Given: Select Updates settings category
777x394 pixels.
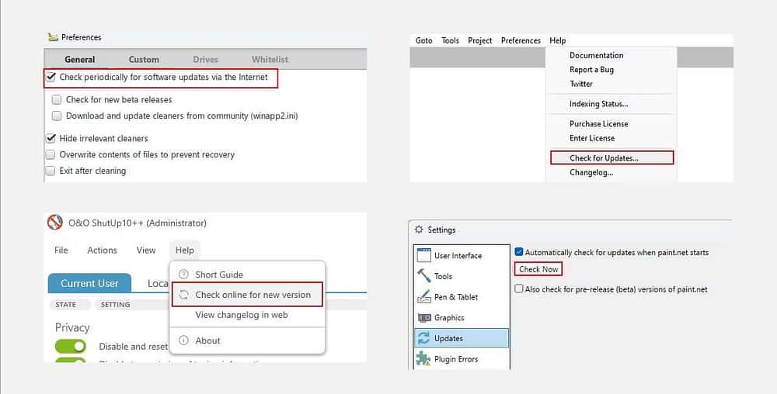Looking at the screenshot, I should (462, 338).
